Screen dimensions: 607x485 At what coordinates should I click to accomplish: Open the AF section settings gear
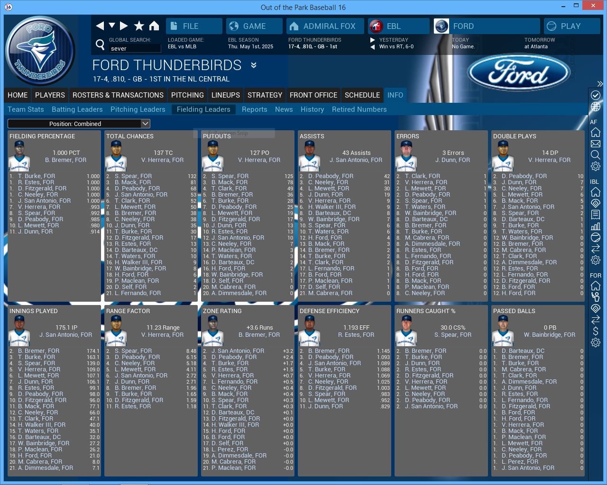click(x=596, y=166)
